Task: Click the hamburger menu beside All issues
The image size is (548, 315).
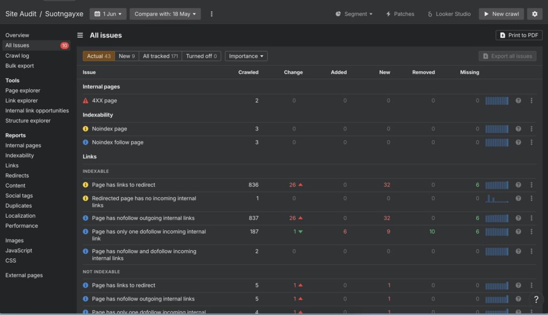Action: tap(80, 35)
